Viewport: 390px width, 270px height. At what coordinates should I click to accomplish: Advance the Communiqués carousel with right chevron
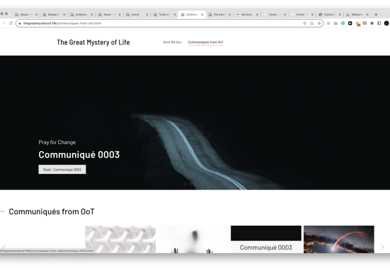[382, 247]
